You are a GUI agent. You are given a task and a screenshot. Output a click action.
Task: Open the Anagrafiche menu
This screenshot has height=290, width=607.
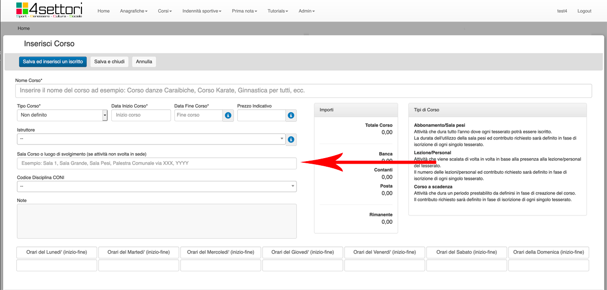pyautogui.click(x=134, y=11)
